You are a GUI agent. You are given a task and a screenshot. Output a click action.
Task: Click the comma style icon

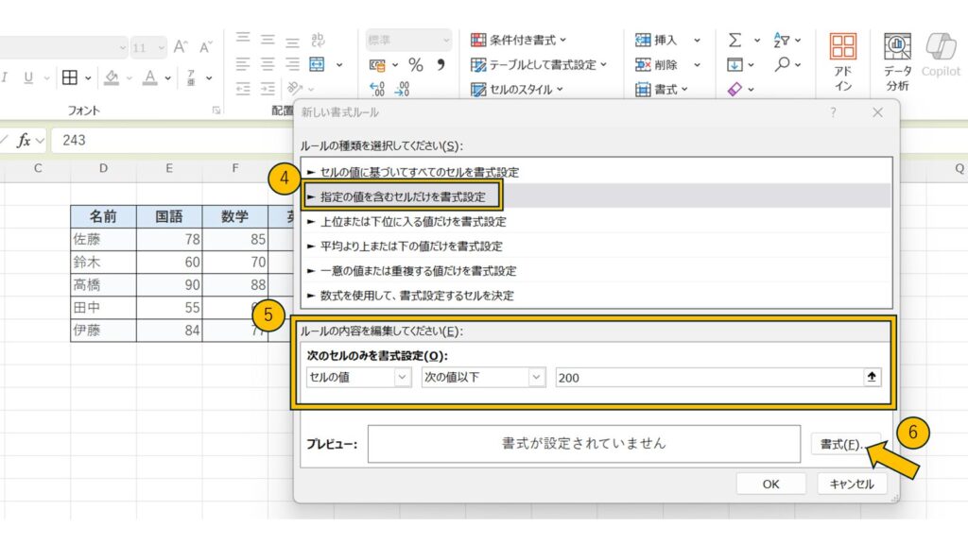click(440, 65)
